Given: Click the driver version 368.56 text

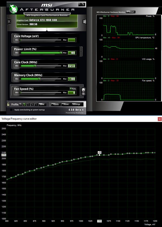Looking at the screenshot, I should [33, 24].
